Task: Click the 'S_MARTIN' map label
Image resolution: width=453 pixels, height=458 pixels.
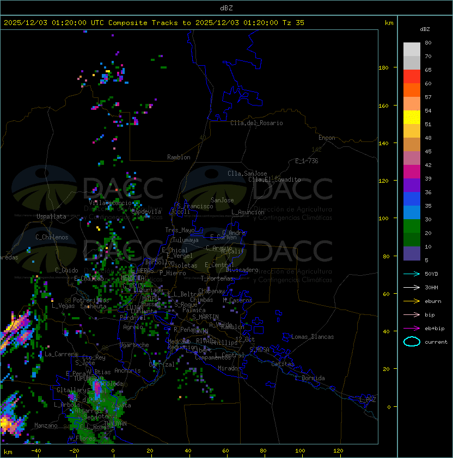Action: 205,317
